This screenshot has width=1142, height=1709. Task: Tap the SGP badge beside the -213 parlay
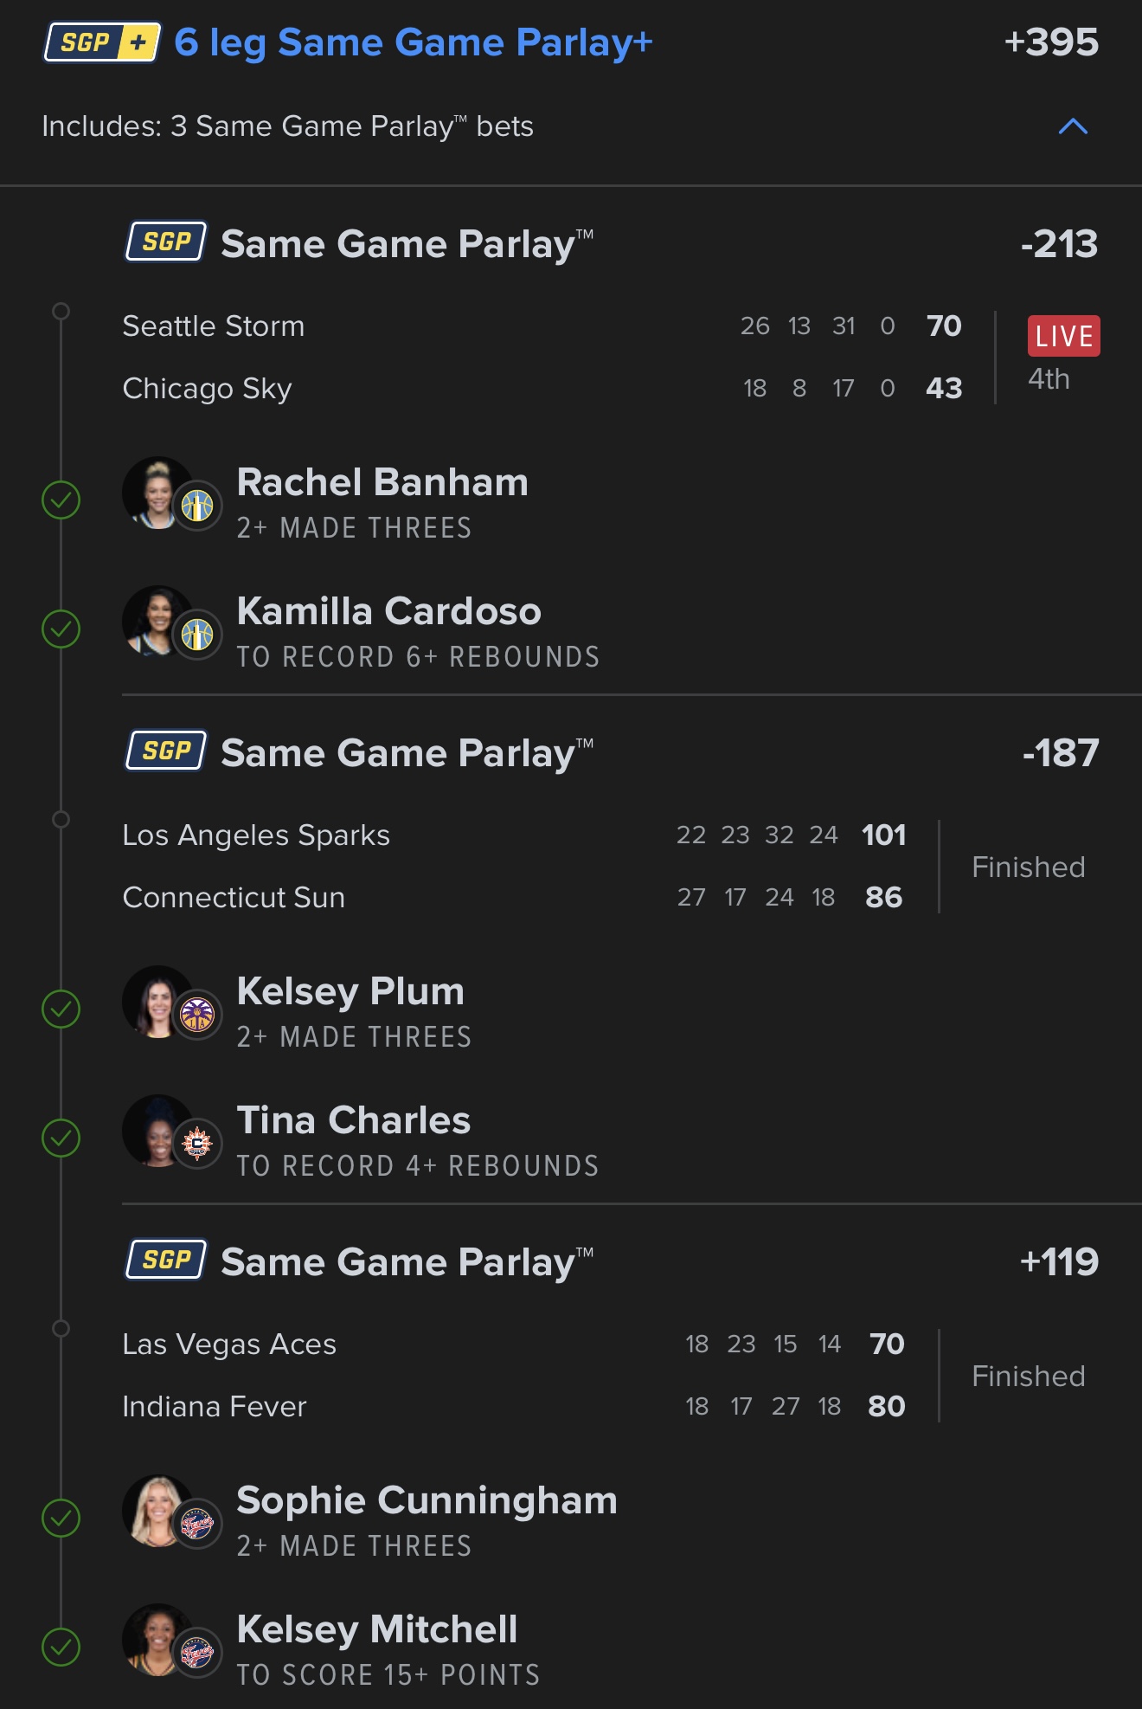tap(167, 242)
